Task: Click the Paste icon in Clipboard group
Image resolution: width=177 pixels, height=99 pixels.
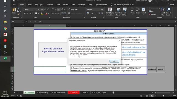Action: [x=14, y=10]
